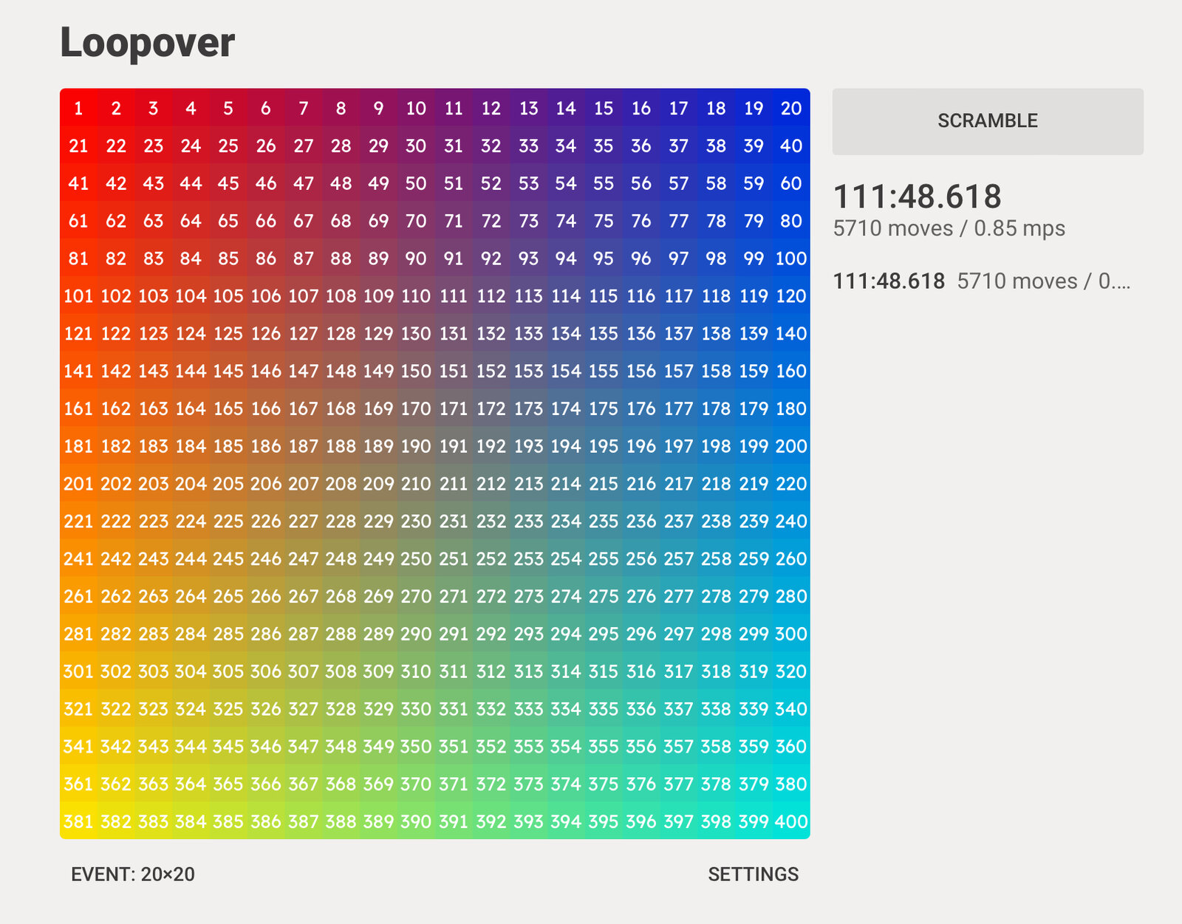Select tile number 12
The image size is (1182, 924).
coord(491,108)
